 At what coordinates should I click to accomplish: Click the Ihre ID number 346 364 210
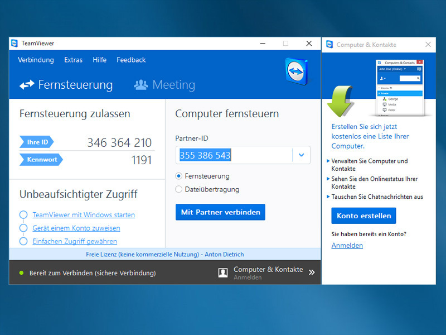(x=119, y=142)
